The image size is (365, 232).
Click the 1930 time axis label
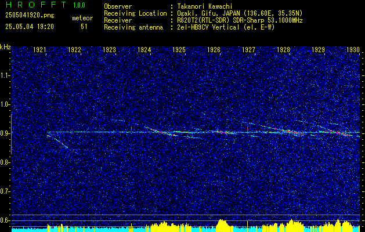(353, 49)
